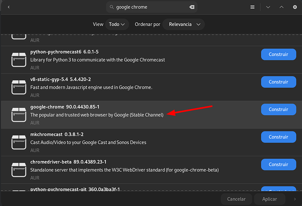Click AUR label under python-pychromecast6
This screenshot has height=206, width=302.
[x=35, y=68]
